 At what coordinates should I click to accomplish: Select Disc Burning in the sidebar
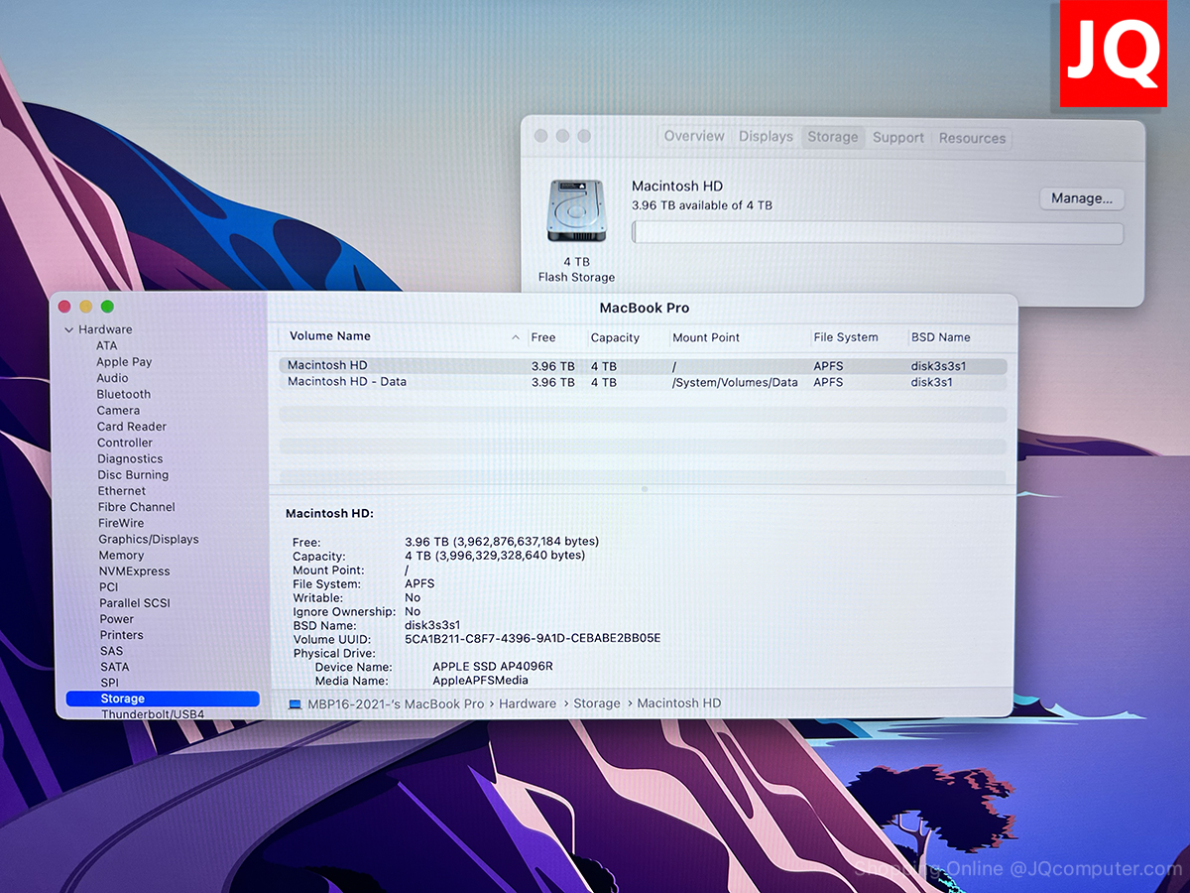133,474
